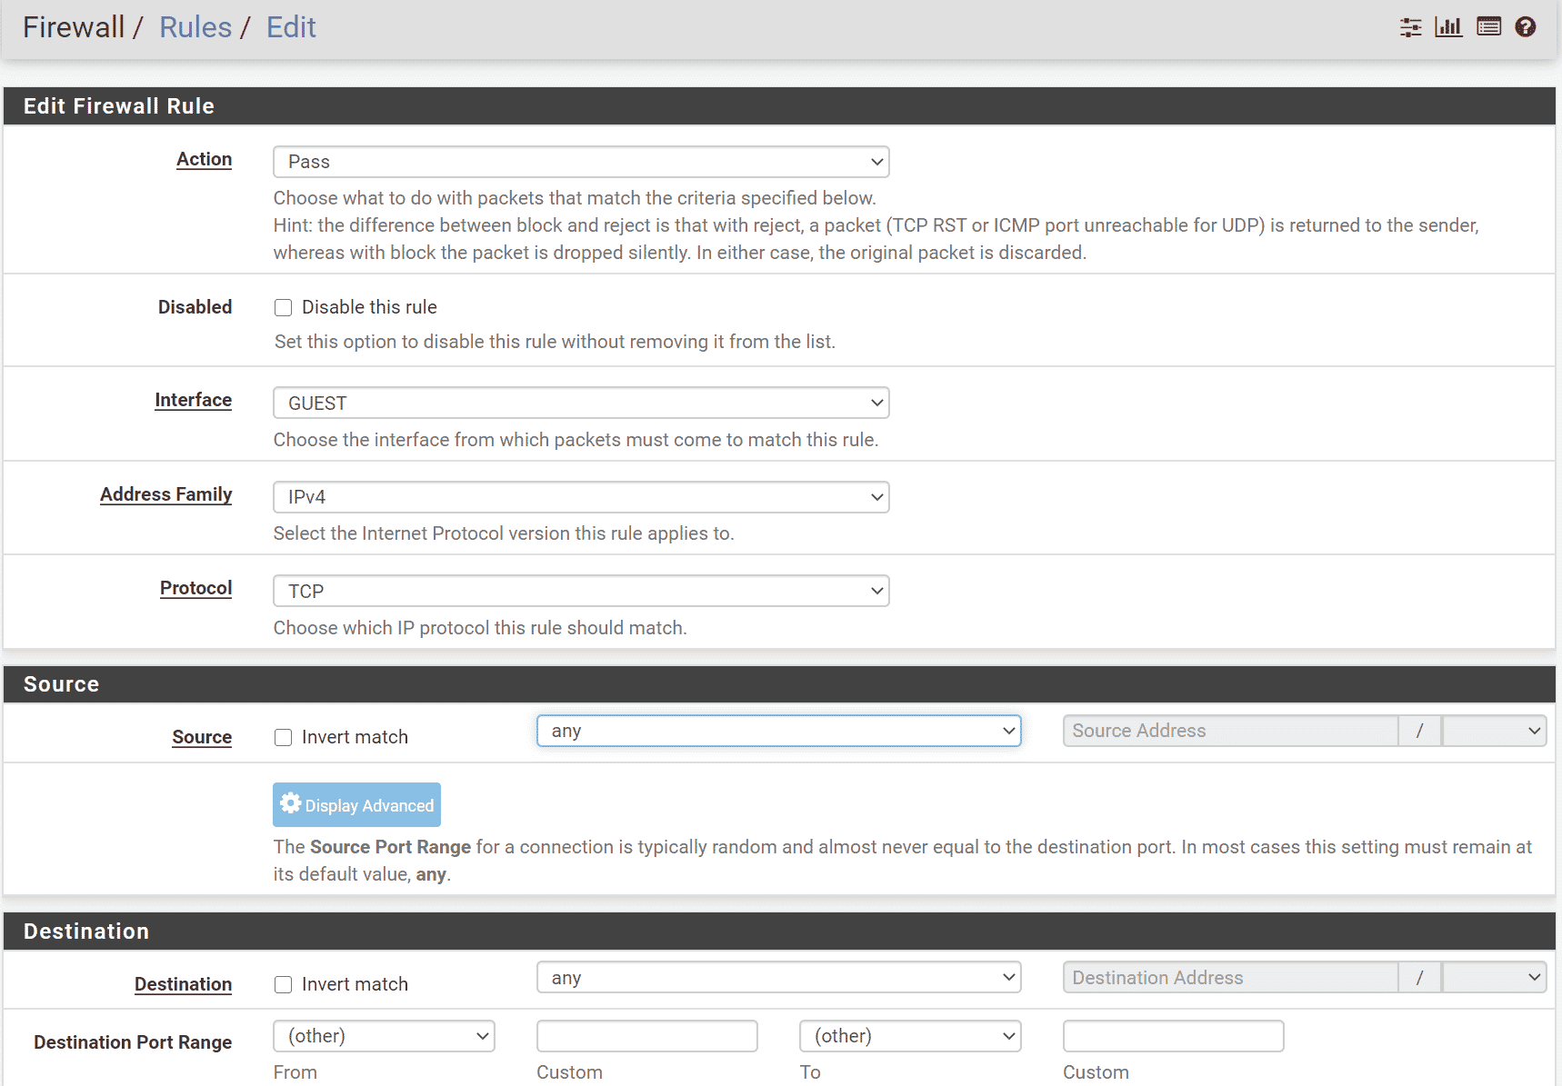
Task: Click the help question mark icon
Action: 1526,27
